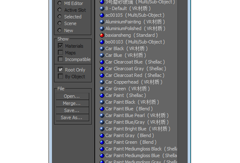Click the sphere icon next to Car Black
Viewport: 240px width, 163px height.
102,49
